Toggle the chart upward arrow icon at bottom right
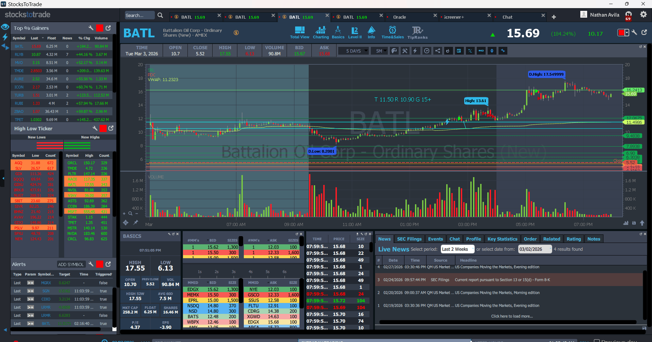 (642, 223)
